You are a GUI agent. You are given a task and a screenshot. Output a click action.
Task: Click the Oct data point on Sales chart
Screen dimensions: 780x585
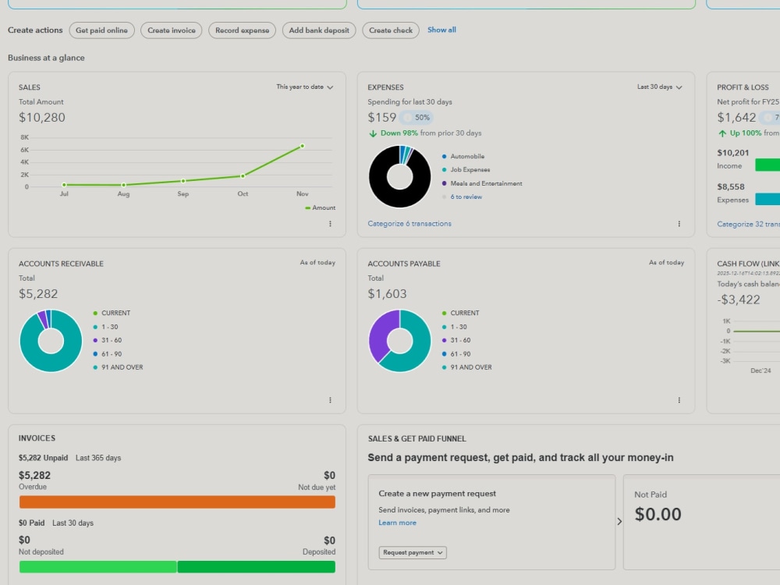pyautogui.click(x=243, y=176)
